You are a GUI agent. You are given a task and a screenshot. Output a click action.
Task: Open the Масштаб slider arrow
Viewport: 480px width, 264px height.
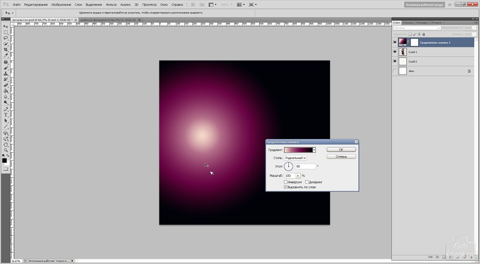click(x=298, y=176)
